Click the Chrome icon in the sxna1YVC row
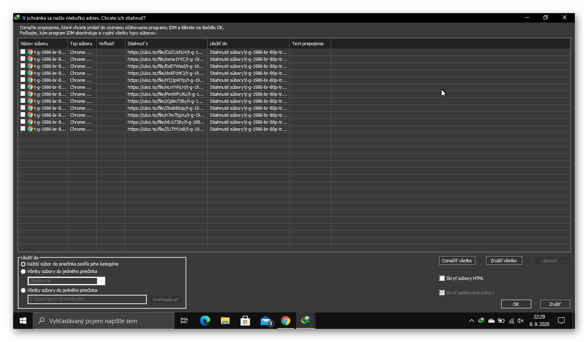The image size is (588, 342). 30,59
